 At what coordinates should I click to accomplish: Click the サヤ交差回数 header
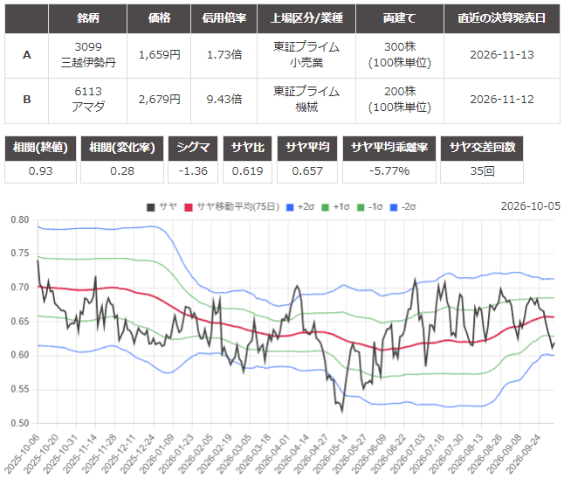point(482,148)
